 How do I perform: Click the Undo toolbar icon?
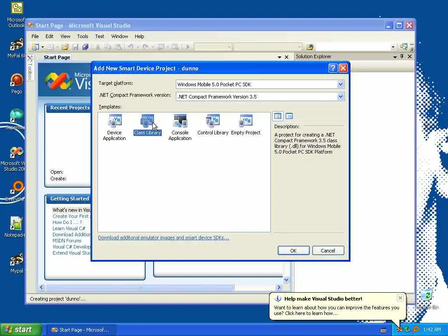tap(130, 47)
